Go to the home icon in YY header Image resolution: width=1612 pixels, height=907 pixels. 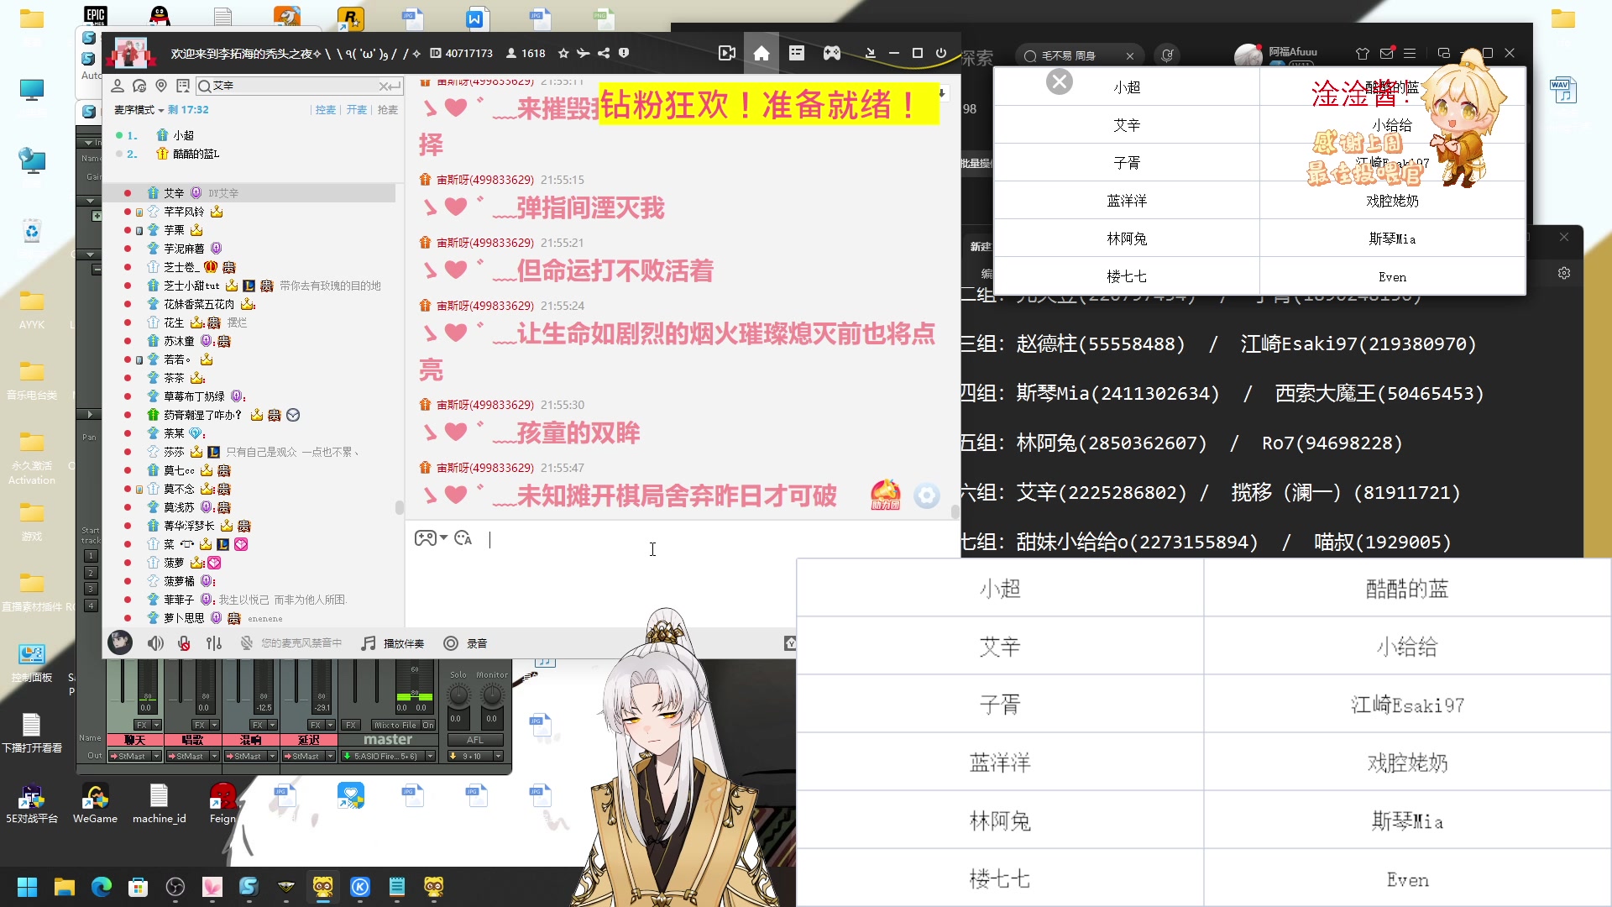[762, 53]
